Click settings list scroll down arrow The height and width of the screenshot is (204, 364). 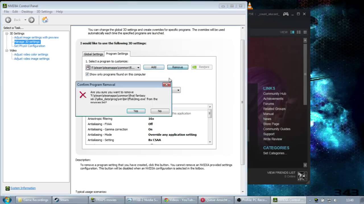tap(210, 142)
